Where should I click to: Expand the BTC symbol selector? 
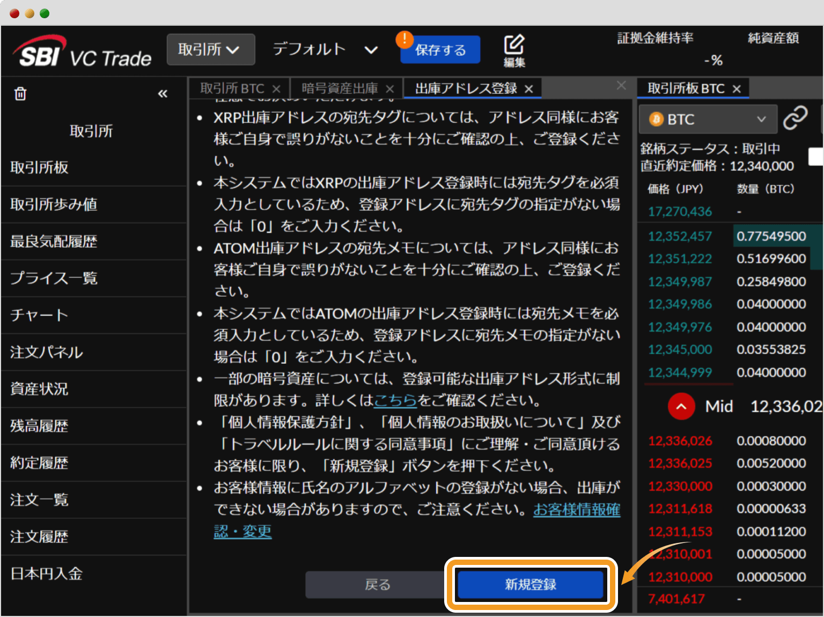pyautogui.click(x=708, y=119)
